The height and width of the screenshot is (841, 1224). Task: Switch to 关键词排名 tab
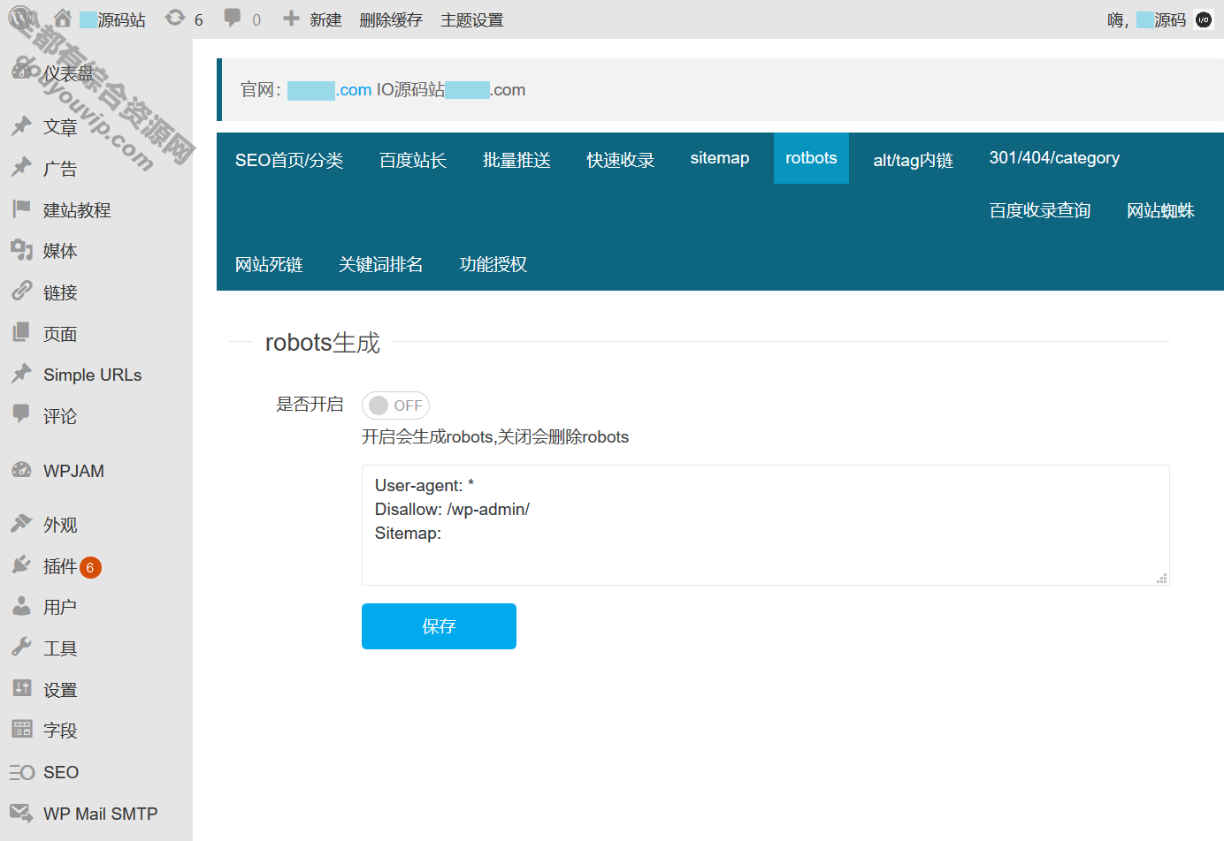pos(381,264)
